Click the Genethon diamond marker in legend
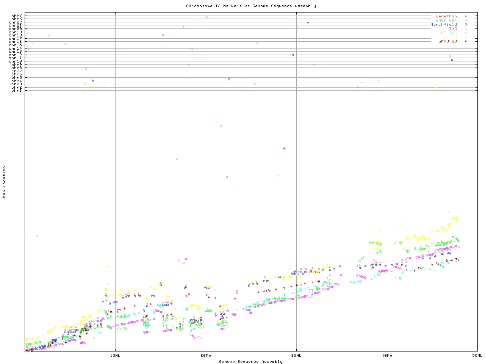 [x=466, y=16]
